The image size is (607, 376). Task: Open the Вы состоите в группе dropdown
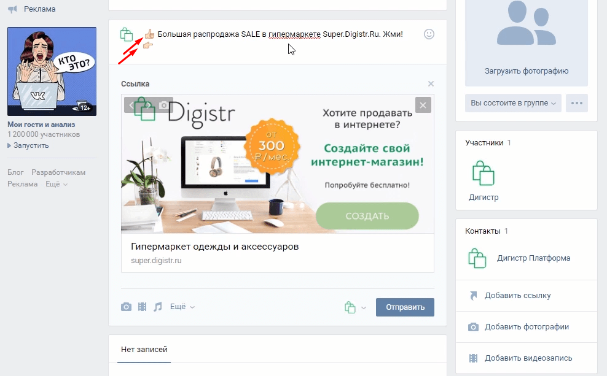pyautogui.click(x=513, y=103)
